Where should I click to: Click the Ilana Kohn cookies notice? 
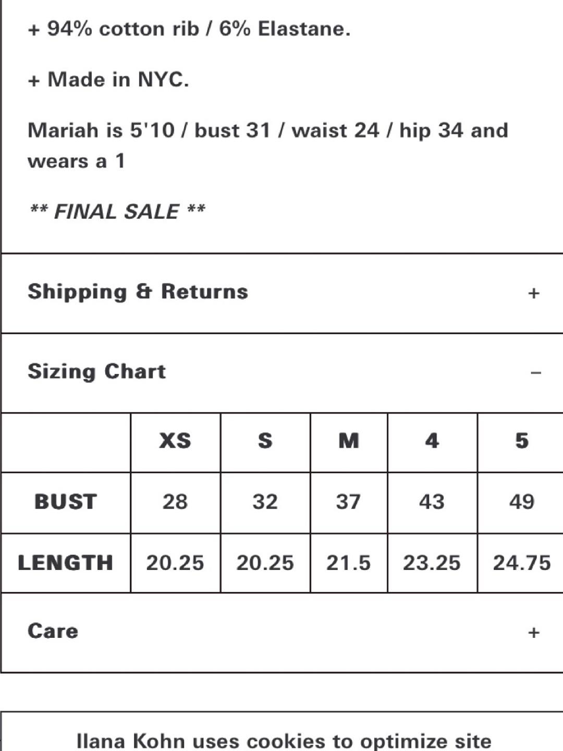(x=284, y=741)
